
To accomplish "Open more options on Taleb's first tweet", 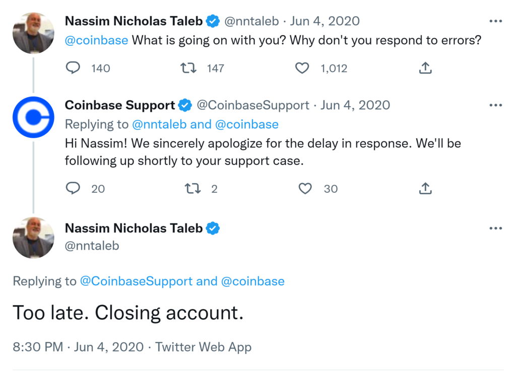I will (496, 21).
